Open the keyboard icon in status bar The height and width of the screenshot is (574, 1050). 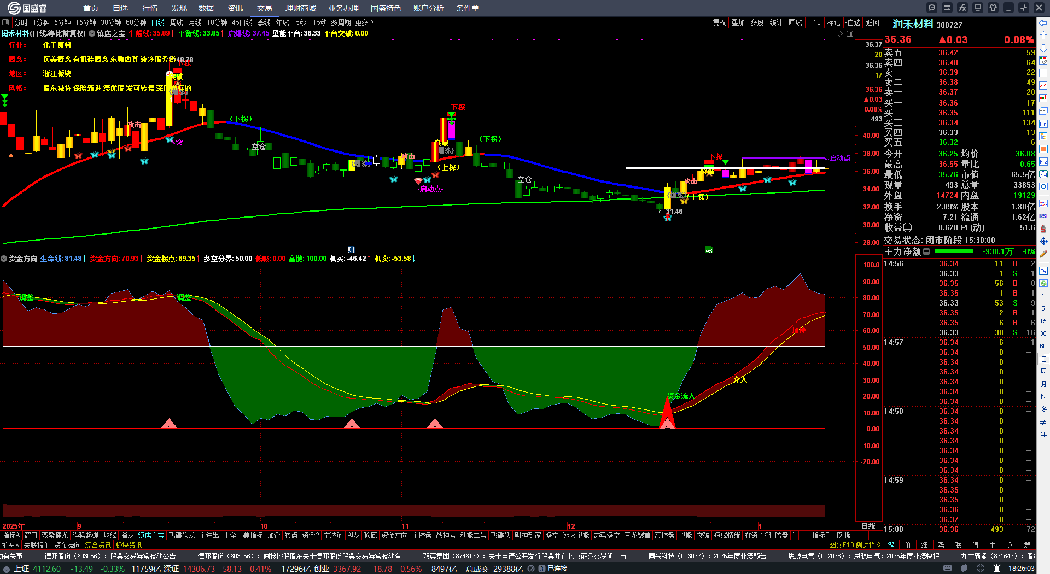tap(947, 569)
